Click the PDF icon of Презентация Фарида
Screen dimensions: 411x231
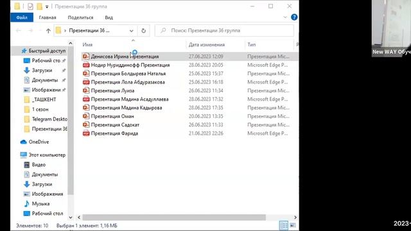85,133
